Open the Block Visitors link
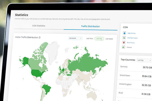Image resolution: width=152 pixels, height=101 pixels. point(131,43)
